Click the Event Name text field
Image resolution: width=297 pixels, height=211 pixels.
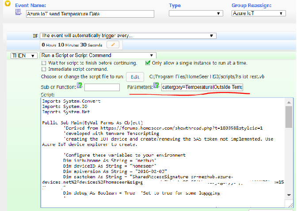[x=90, y=14]
